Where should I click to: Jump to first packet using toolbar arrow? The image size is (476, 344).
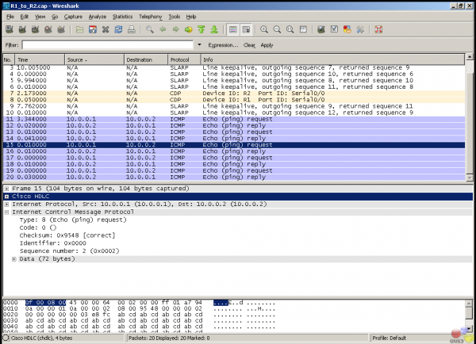pyautogui.click(x=202, y=29)
